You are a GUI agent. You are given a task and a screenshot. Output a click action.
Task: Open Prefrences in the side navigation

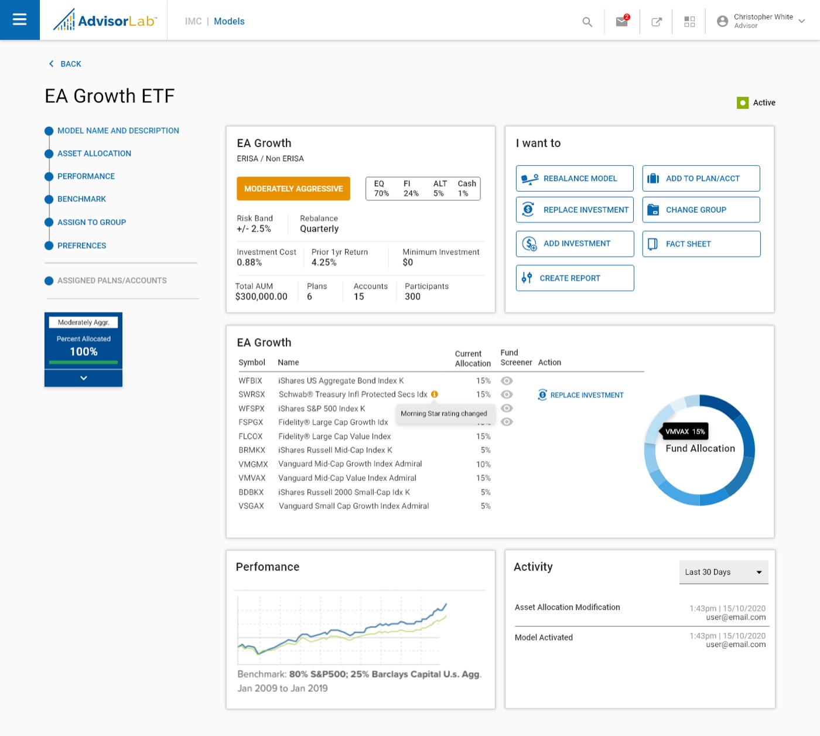[x=81, y=246]
